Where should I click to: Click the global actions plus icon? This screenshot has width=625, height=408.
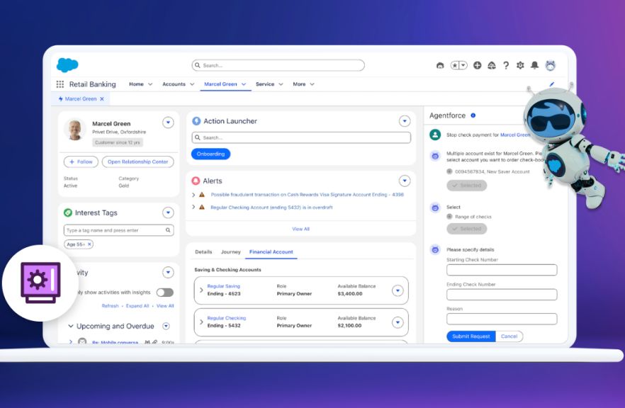pos(477,65)
